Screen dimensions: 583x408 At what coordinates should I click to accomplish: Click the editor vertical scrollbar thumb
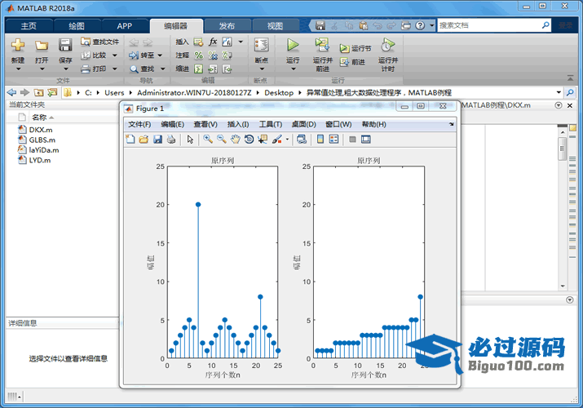(x=562, y=149)
